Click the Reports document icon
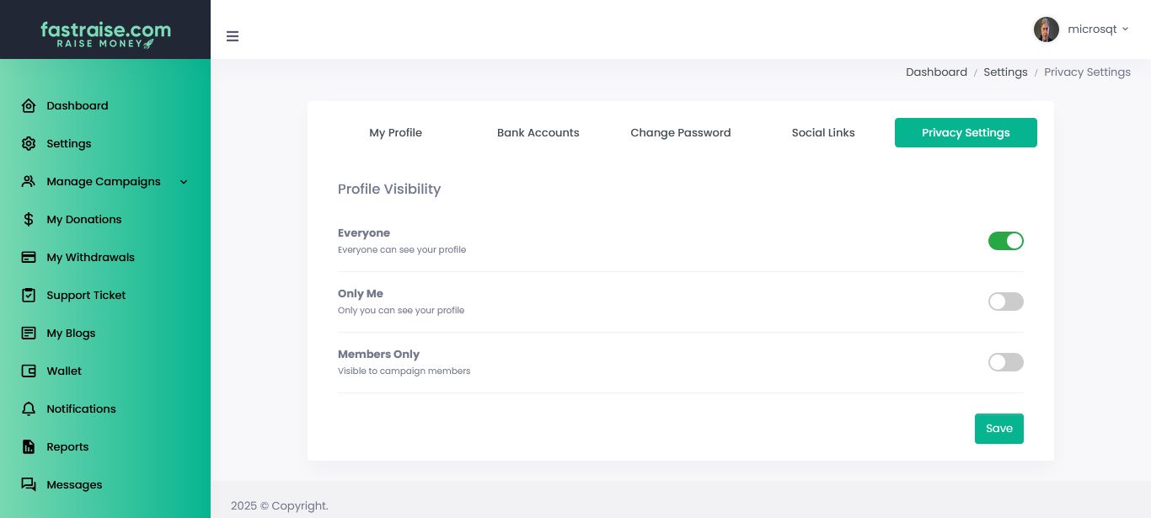 coord(29,447)
